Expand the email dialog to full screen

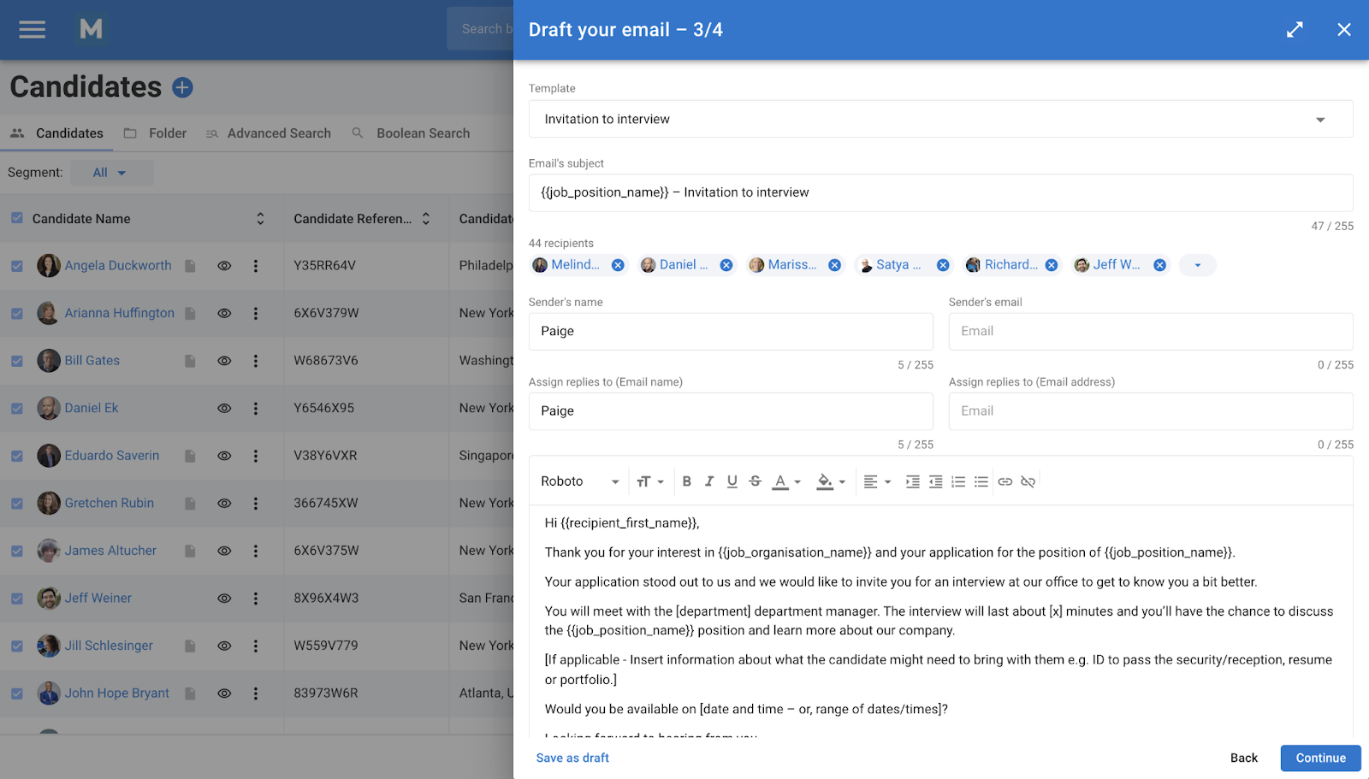pos(1295,29)
